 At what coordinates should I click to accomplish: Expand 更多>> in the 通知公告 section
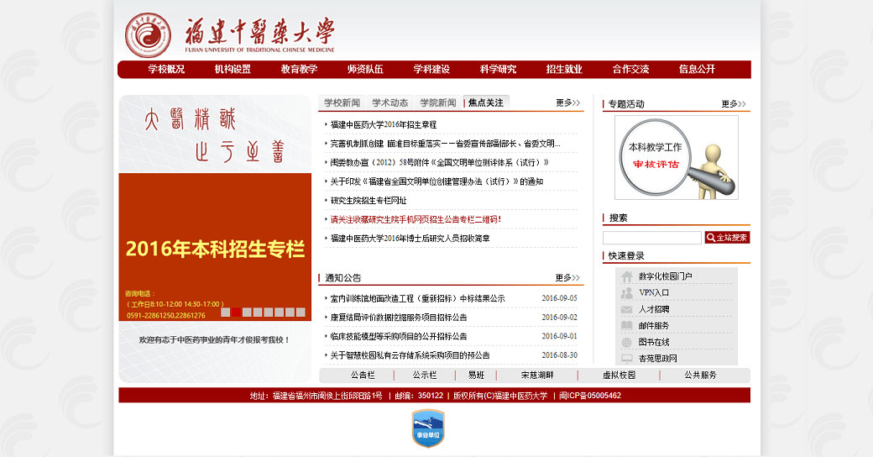point(567,277)
